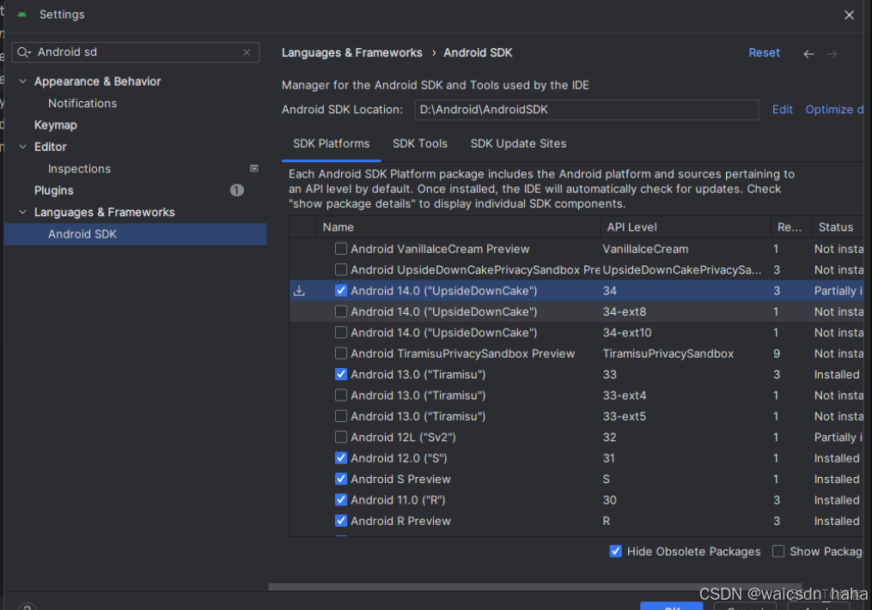Click the horizontal scrollbar at the bottom
872x610 pixels.
coord(515,586)
